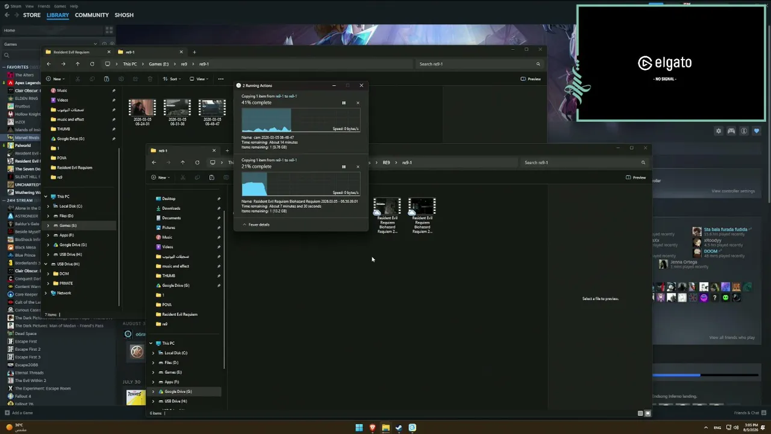The height and width of the screenshot is (434, 771).
Task: Switch front Explorer to details view
Action: tap(640, 414)
